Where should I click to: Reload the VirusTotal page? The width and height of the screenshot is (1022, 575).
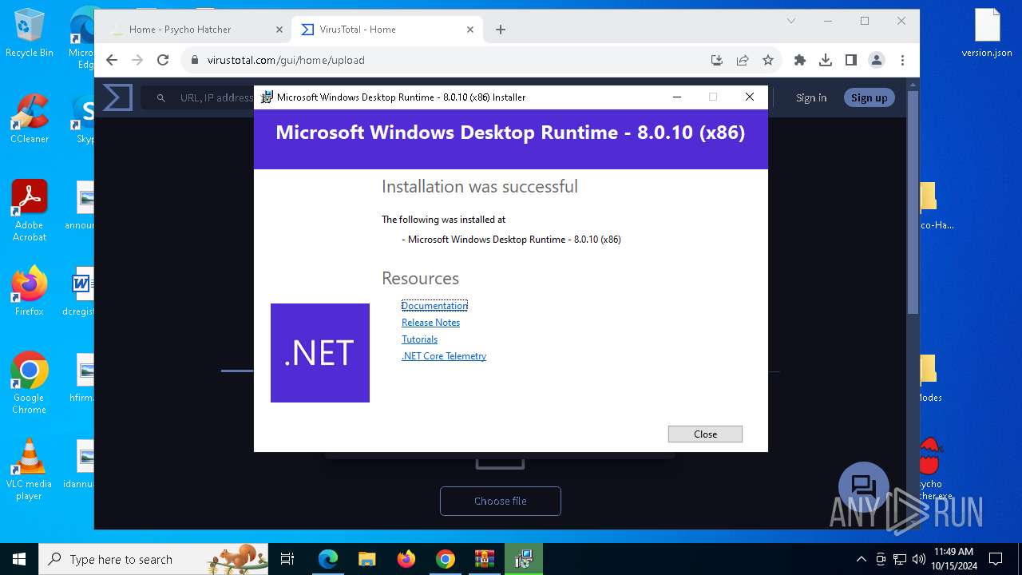[x=163, y=60]
